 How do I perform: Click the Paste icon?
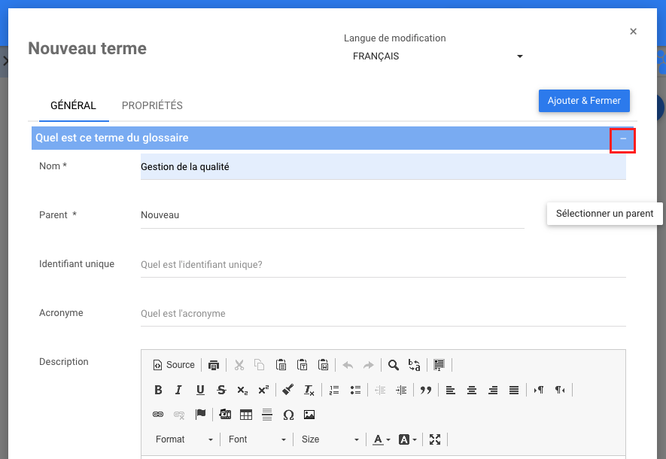click(281, 365)
